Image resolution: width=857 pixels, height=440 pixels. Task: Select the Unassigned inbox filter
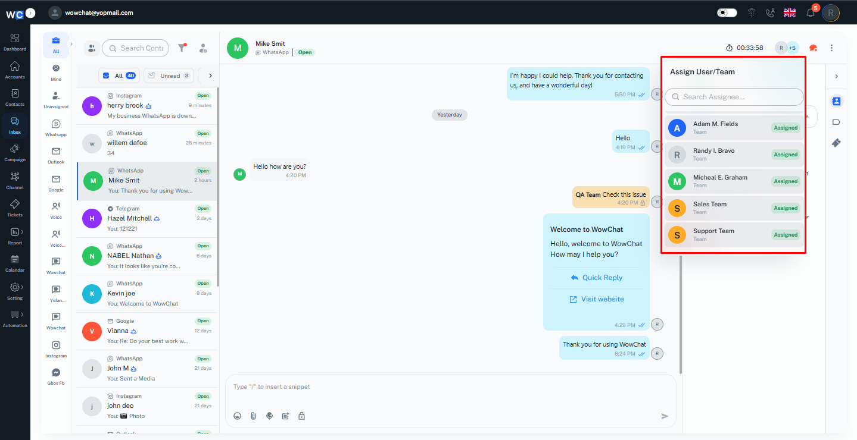pos(56,99)
